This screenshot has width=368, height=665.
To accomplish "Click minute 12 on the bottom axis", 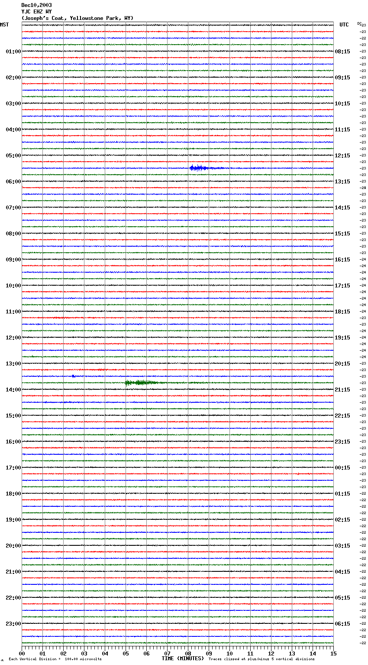I will [271, 653].
